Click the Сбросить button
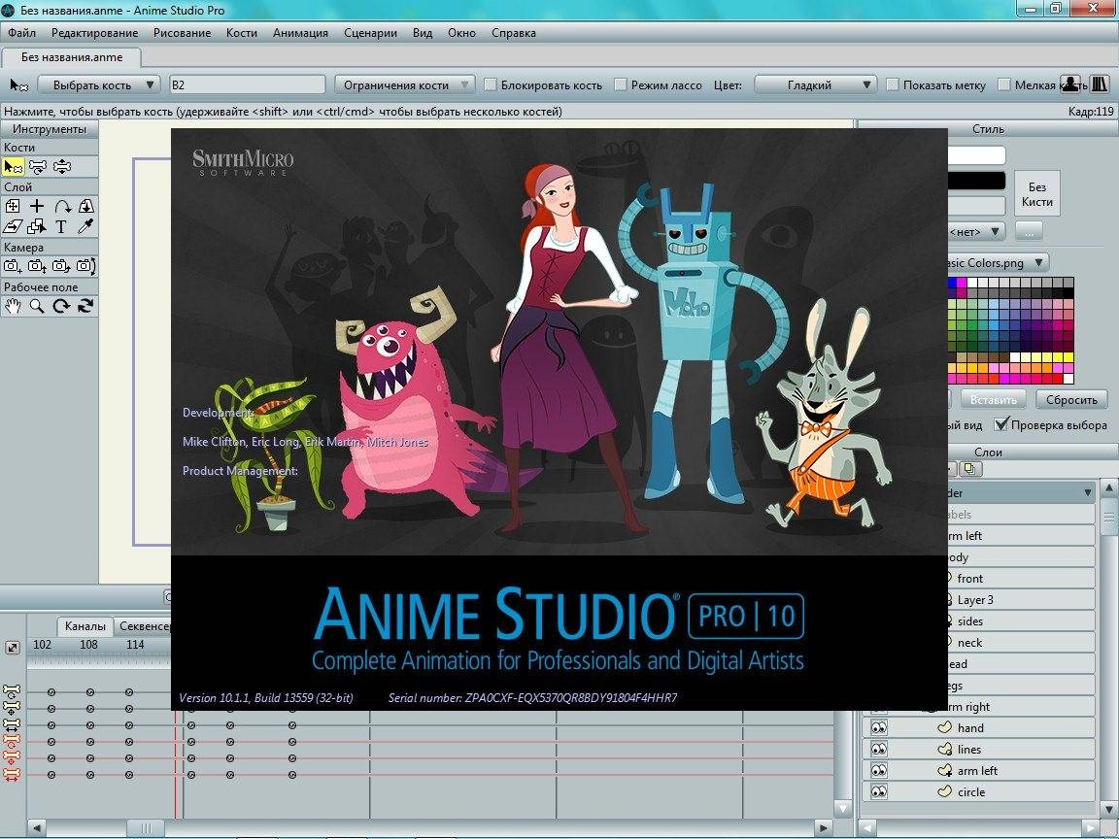Viewport: 1119px width, 839px height. tap(1071, 399)
